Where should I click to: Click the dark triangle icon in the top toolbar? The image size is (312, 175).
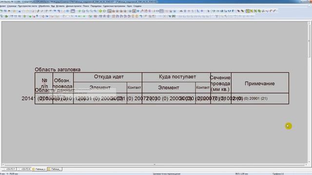[x=181, y=11]
